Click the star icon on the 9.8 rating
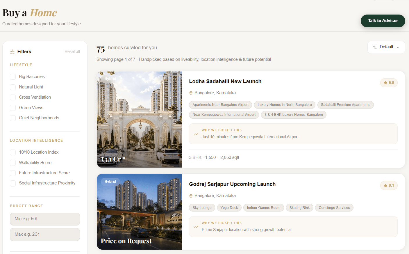 click(x=385, y=83)
